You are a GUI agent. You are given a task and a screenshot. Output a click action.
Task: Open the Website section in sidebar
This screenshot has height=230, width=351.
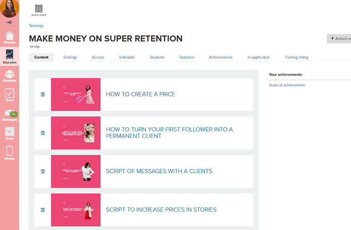[x=10, y=37]
